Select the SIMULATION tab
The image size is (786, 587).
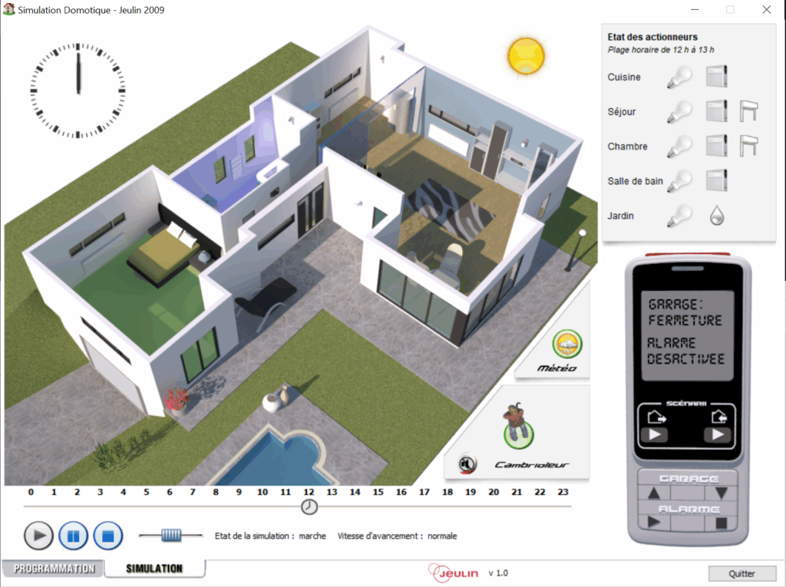click(154, 569)
